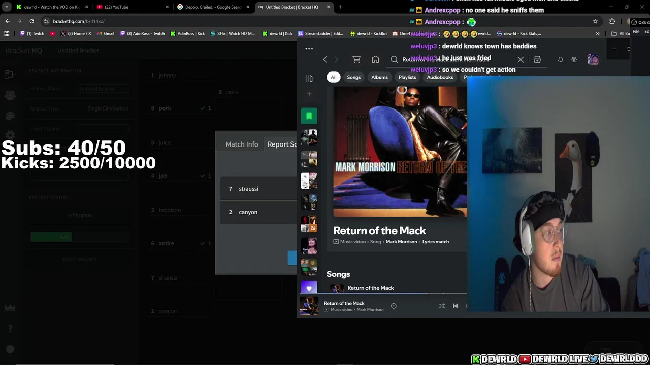
Task: Open Home / X bookmark
Action: [76, 34]
